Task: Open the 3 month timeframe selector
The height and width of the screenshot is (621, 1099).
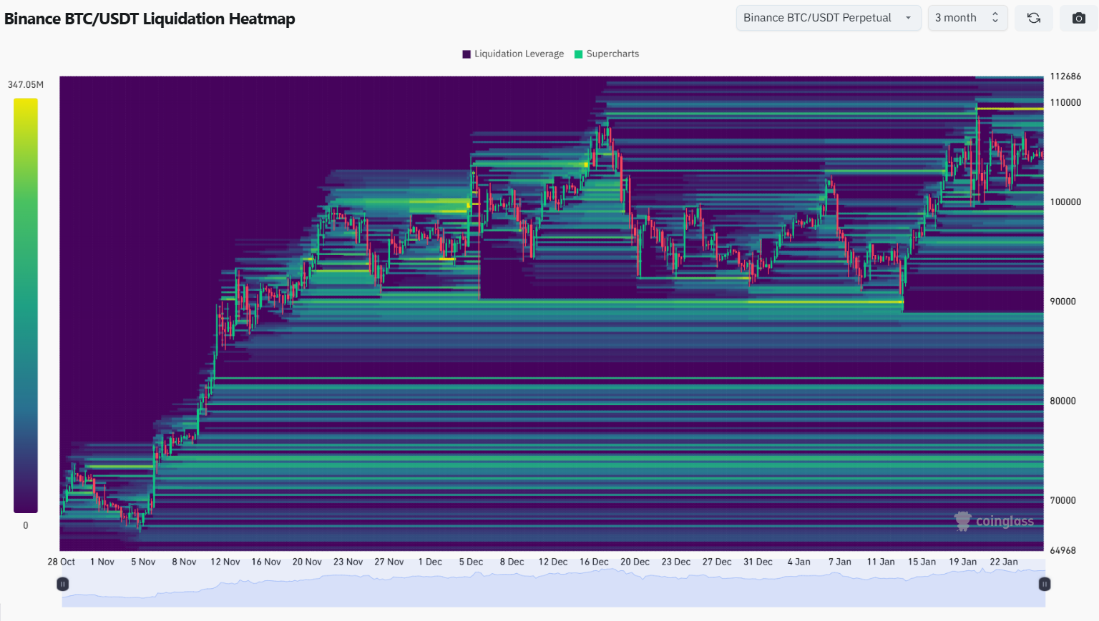Action: 967,18
